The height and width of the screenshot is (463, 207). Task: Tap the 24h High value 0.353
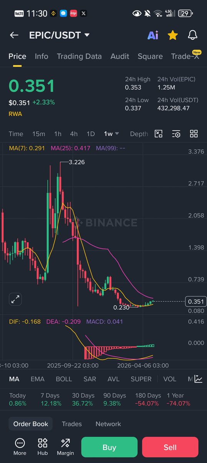tap(133, 88)
